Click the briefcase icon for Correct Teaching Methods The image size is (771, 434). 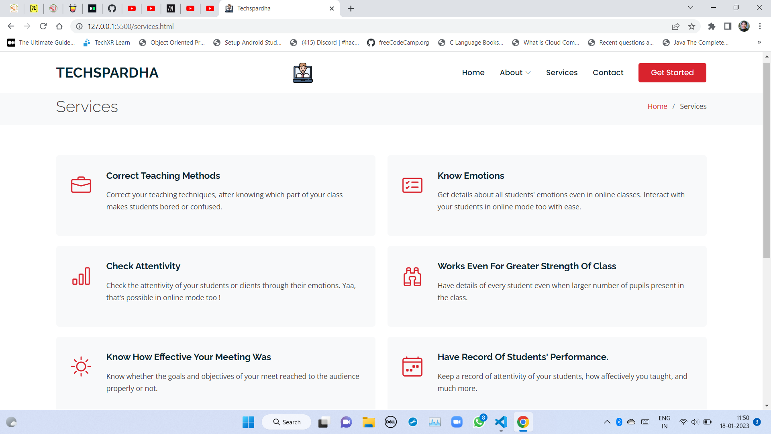81,185
